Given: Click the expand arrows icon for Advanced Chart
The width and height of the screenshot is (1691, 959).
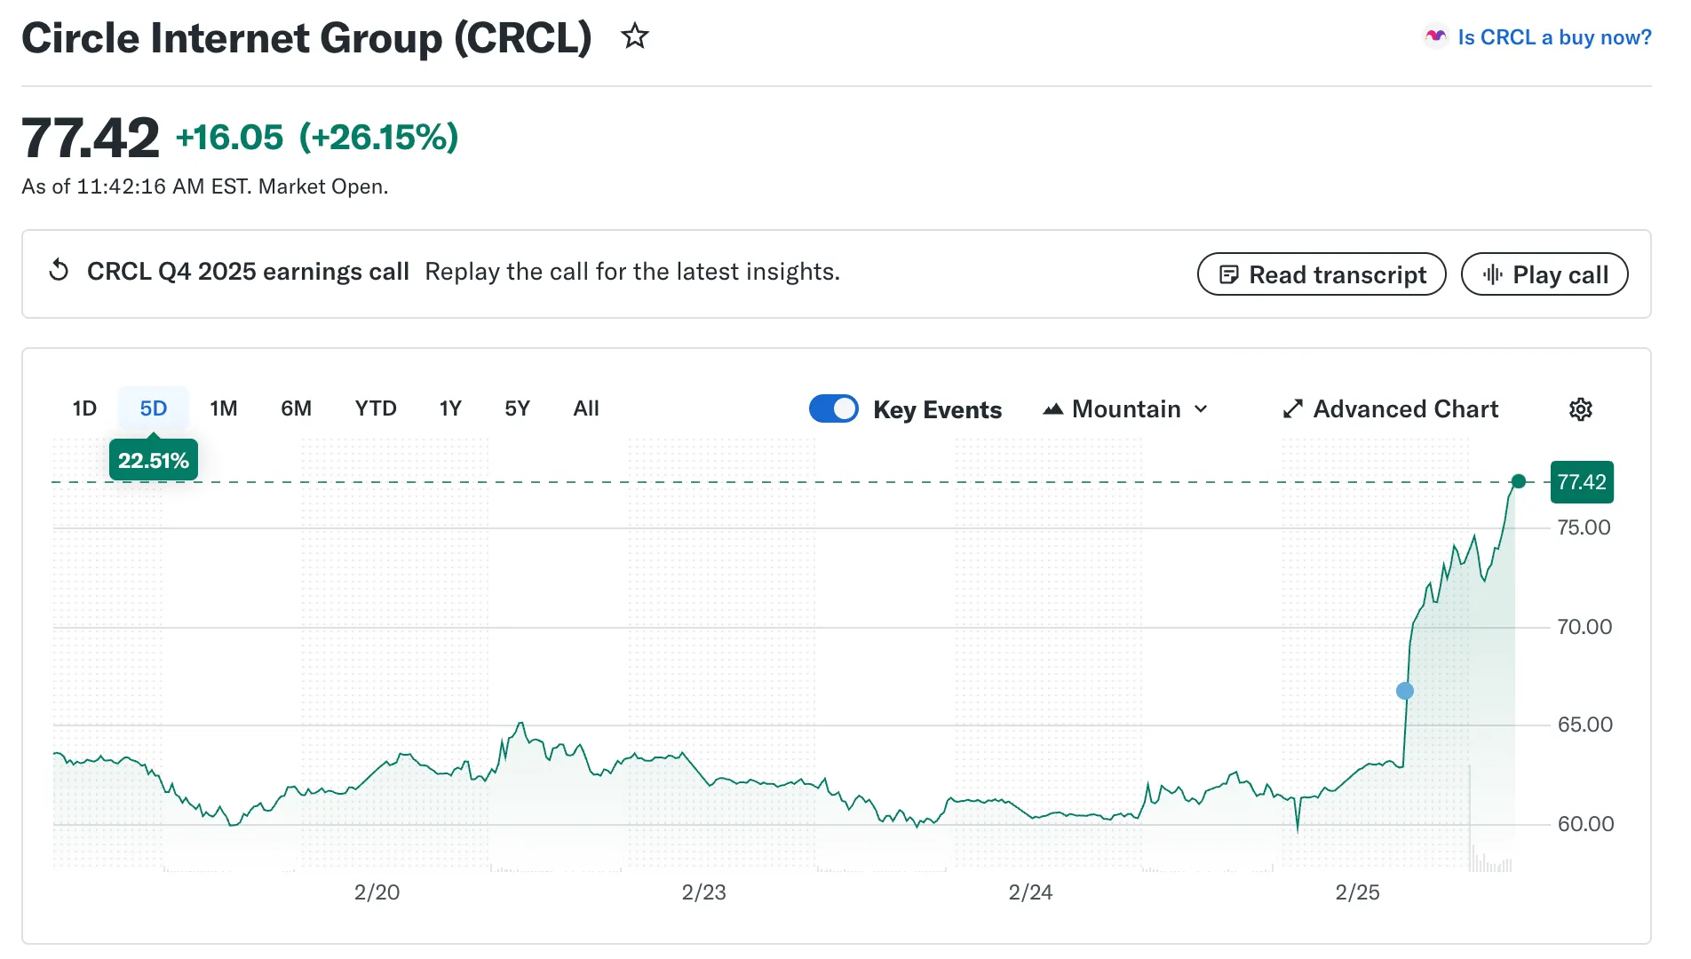Looking at the screenshot, I should coord(1292,409).
